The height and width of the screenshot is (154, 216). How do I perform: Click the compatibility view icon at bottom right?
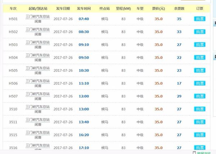[x=195, y=152]
